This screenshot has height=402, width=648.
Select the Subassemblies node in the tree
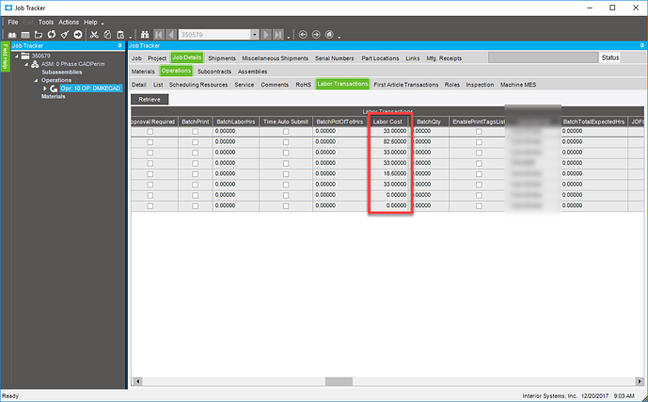pos(62,72)
